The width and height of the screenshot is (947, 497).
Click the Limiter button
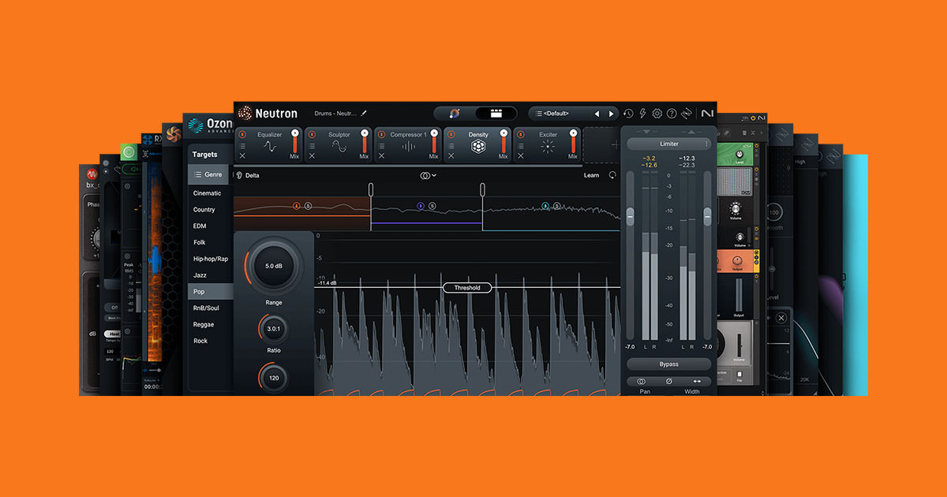[668, 144]
